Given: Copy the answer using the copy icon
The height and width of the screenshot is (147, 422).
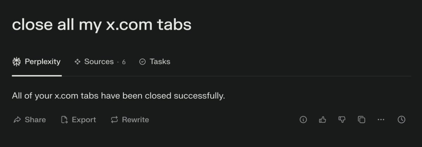Looking at the screenshot, I should click(x=361, y=120).
